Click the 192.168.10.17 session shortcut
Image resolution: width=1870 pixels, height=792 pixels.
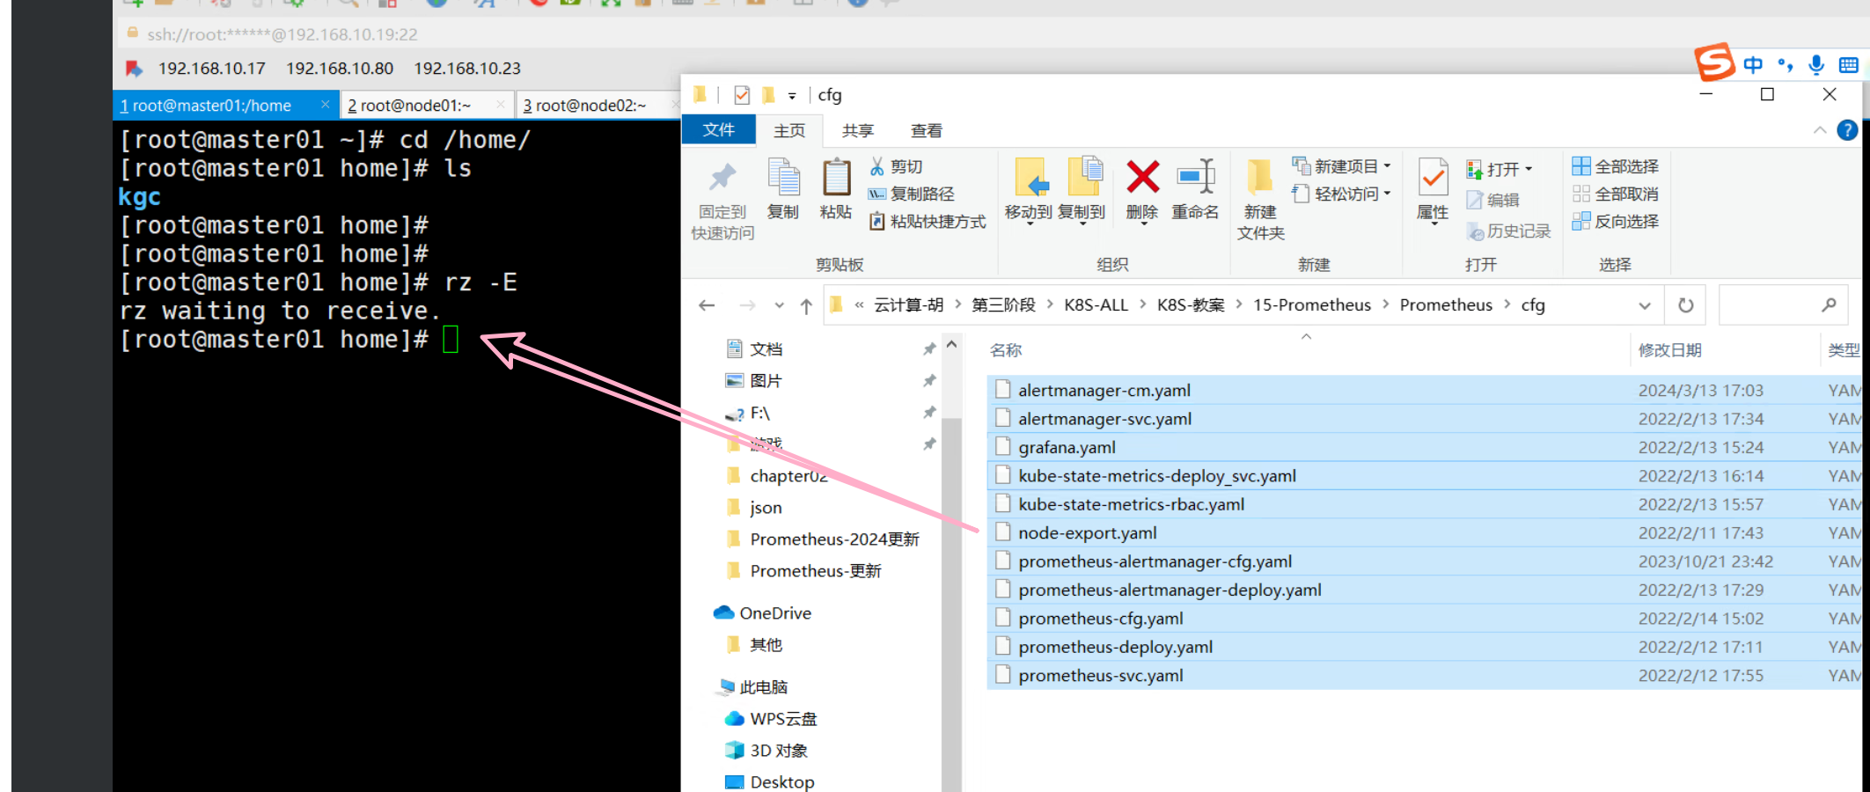[x=211, y=68]
